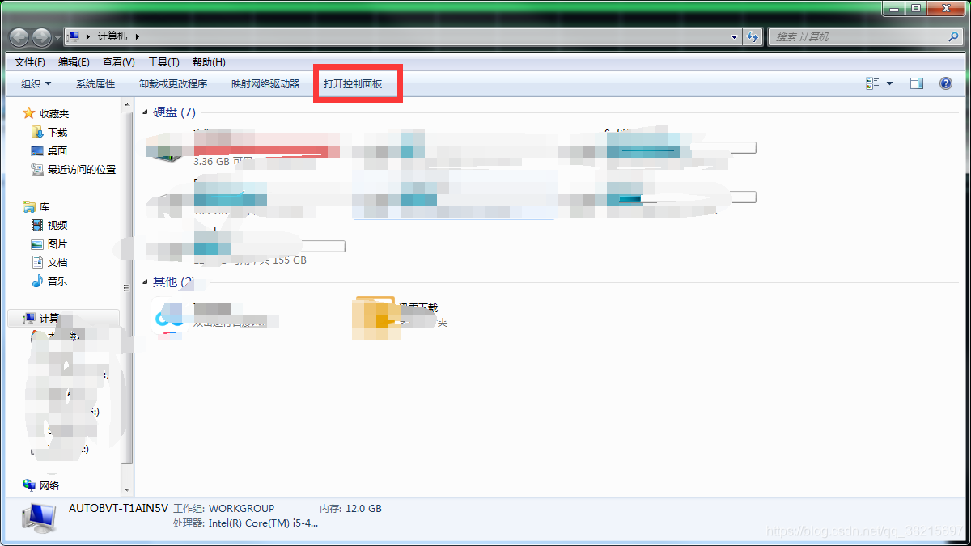Image resolution: width=971 pixels, height=546 pixels.
Task: Collapse the 其他 group
Action: click(146, 282)
